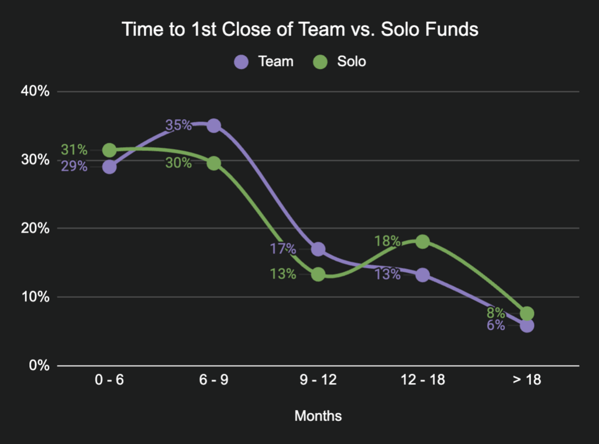Screen dimensions: 599x444
Task: Click the chart title text
Action: [299, 29]
